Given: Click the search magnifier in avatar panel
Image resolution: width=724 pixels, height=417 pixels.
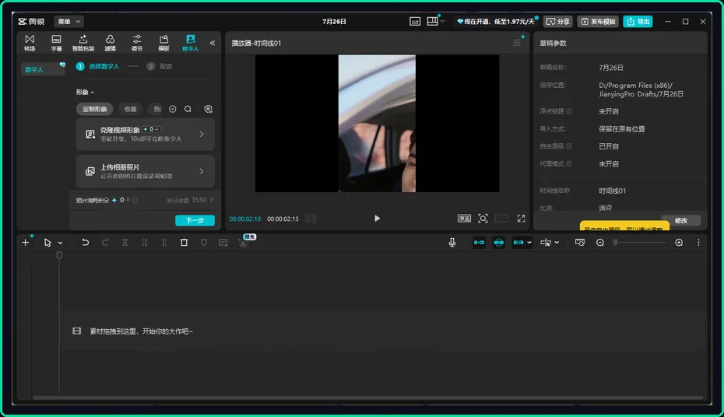Looking at the screenshot, I should pos(188,109).
